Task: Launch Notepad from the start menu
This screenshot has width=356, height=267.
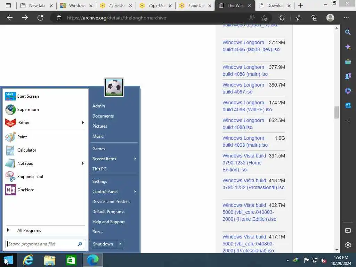Action: [42, 163]
